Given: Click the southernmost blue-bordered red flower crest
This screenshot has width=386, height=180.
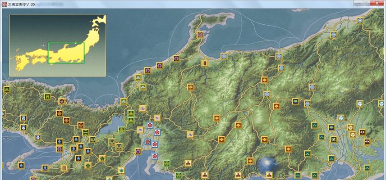Looking at the screenshot, I should (x=155, y=156).
